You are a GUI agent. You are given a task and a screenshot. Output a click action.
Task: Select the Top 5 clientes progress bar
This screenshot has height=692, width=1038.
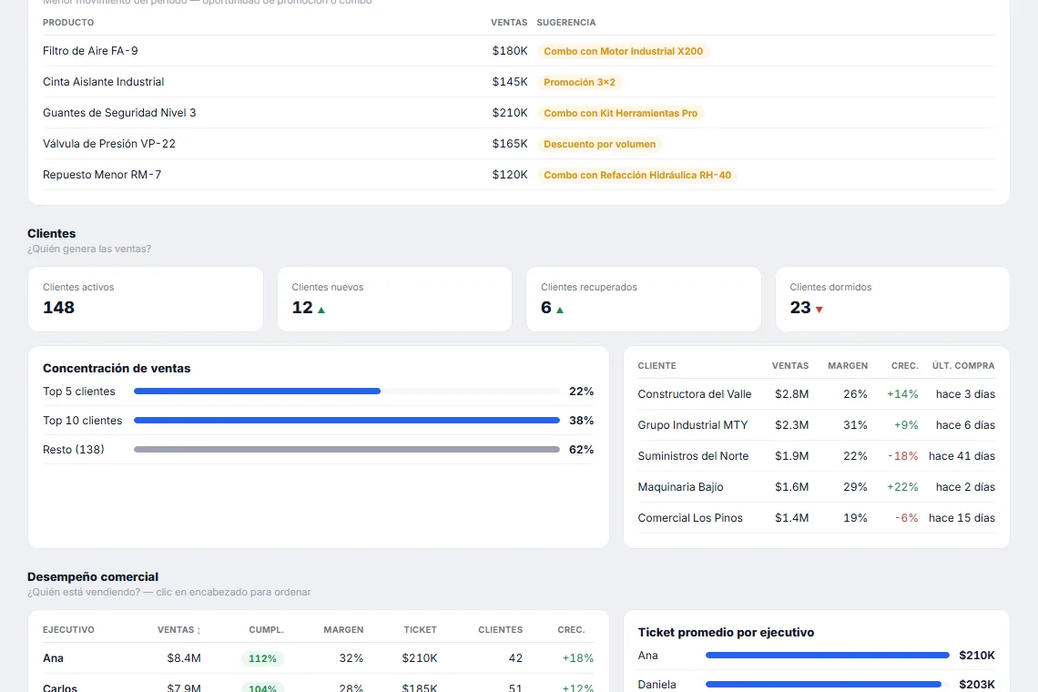pos(347,392)
